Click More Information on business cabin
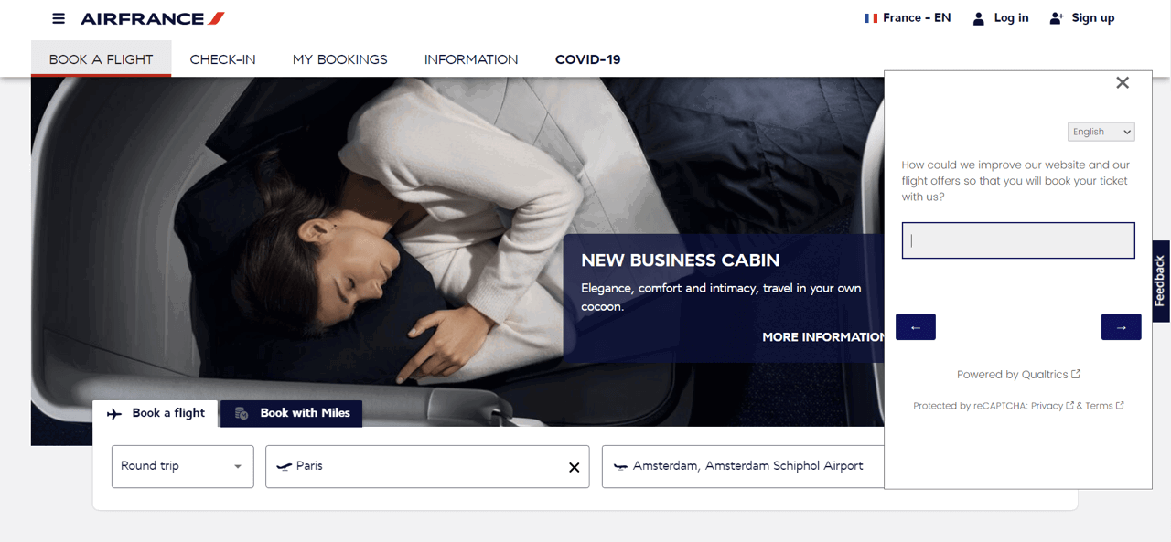1171x542 pixels. click(x=823, y=337)
